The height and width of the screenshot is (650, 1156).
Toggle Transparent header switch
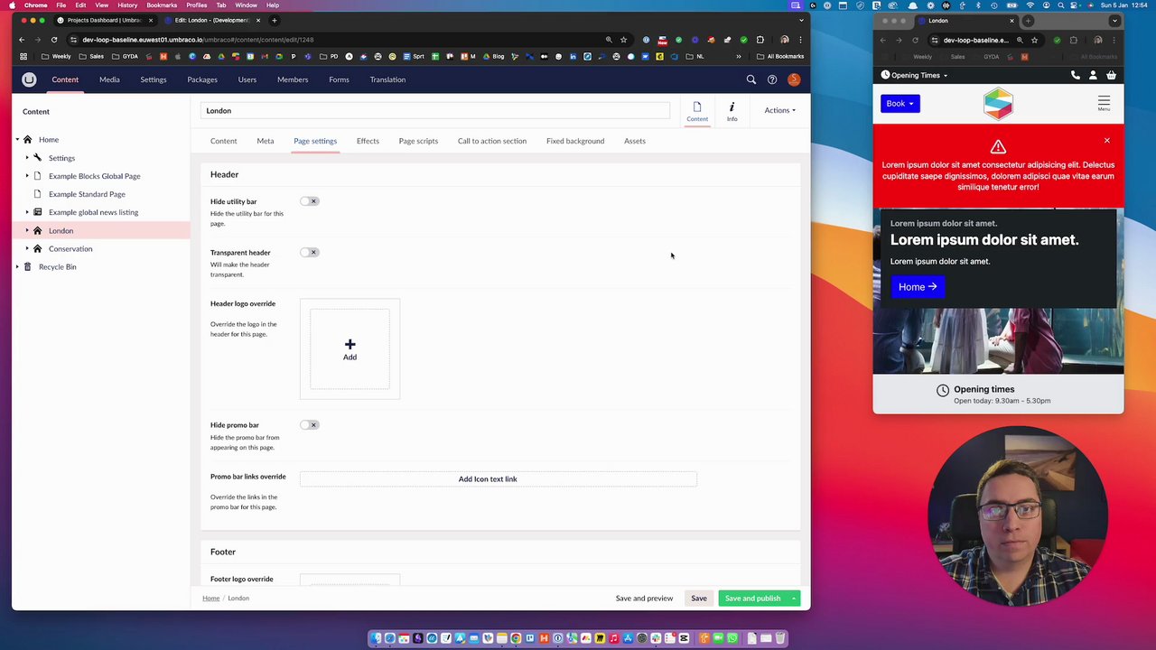(x=310, y=252)
